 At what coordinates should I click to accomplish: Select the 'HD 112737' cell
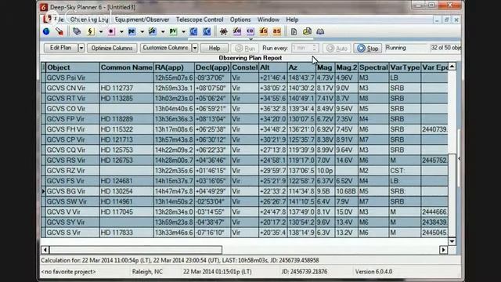(x=127, y=88)
